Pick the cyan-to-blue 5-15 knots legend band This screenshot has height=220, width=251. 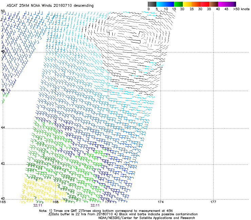tap(165, 4)
